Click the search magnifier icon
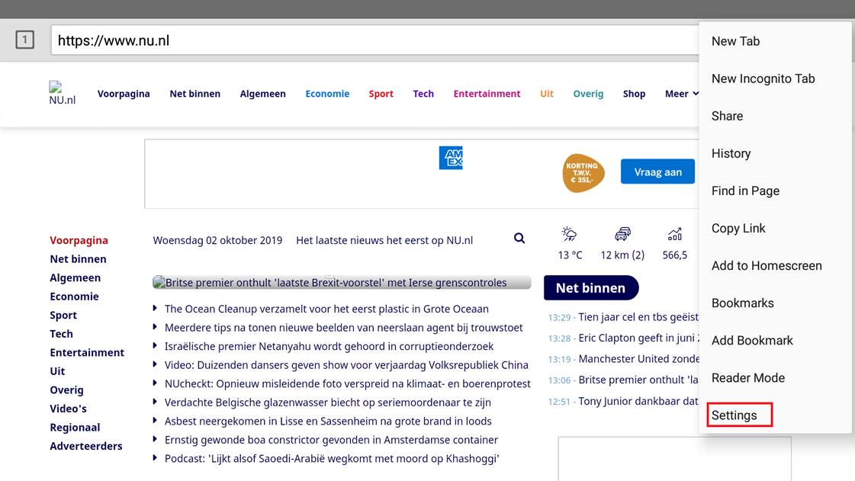This screenshot has height=481, width=855. [x=519, y=238]
